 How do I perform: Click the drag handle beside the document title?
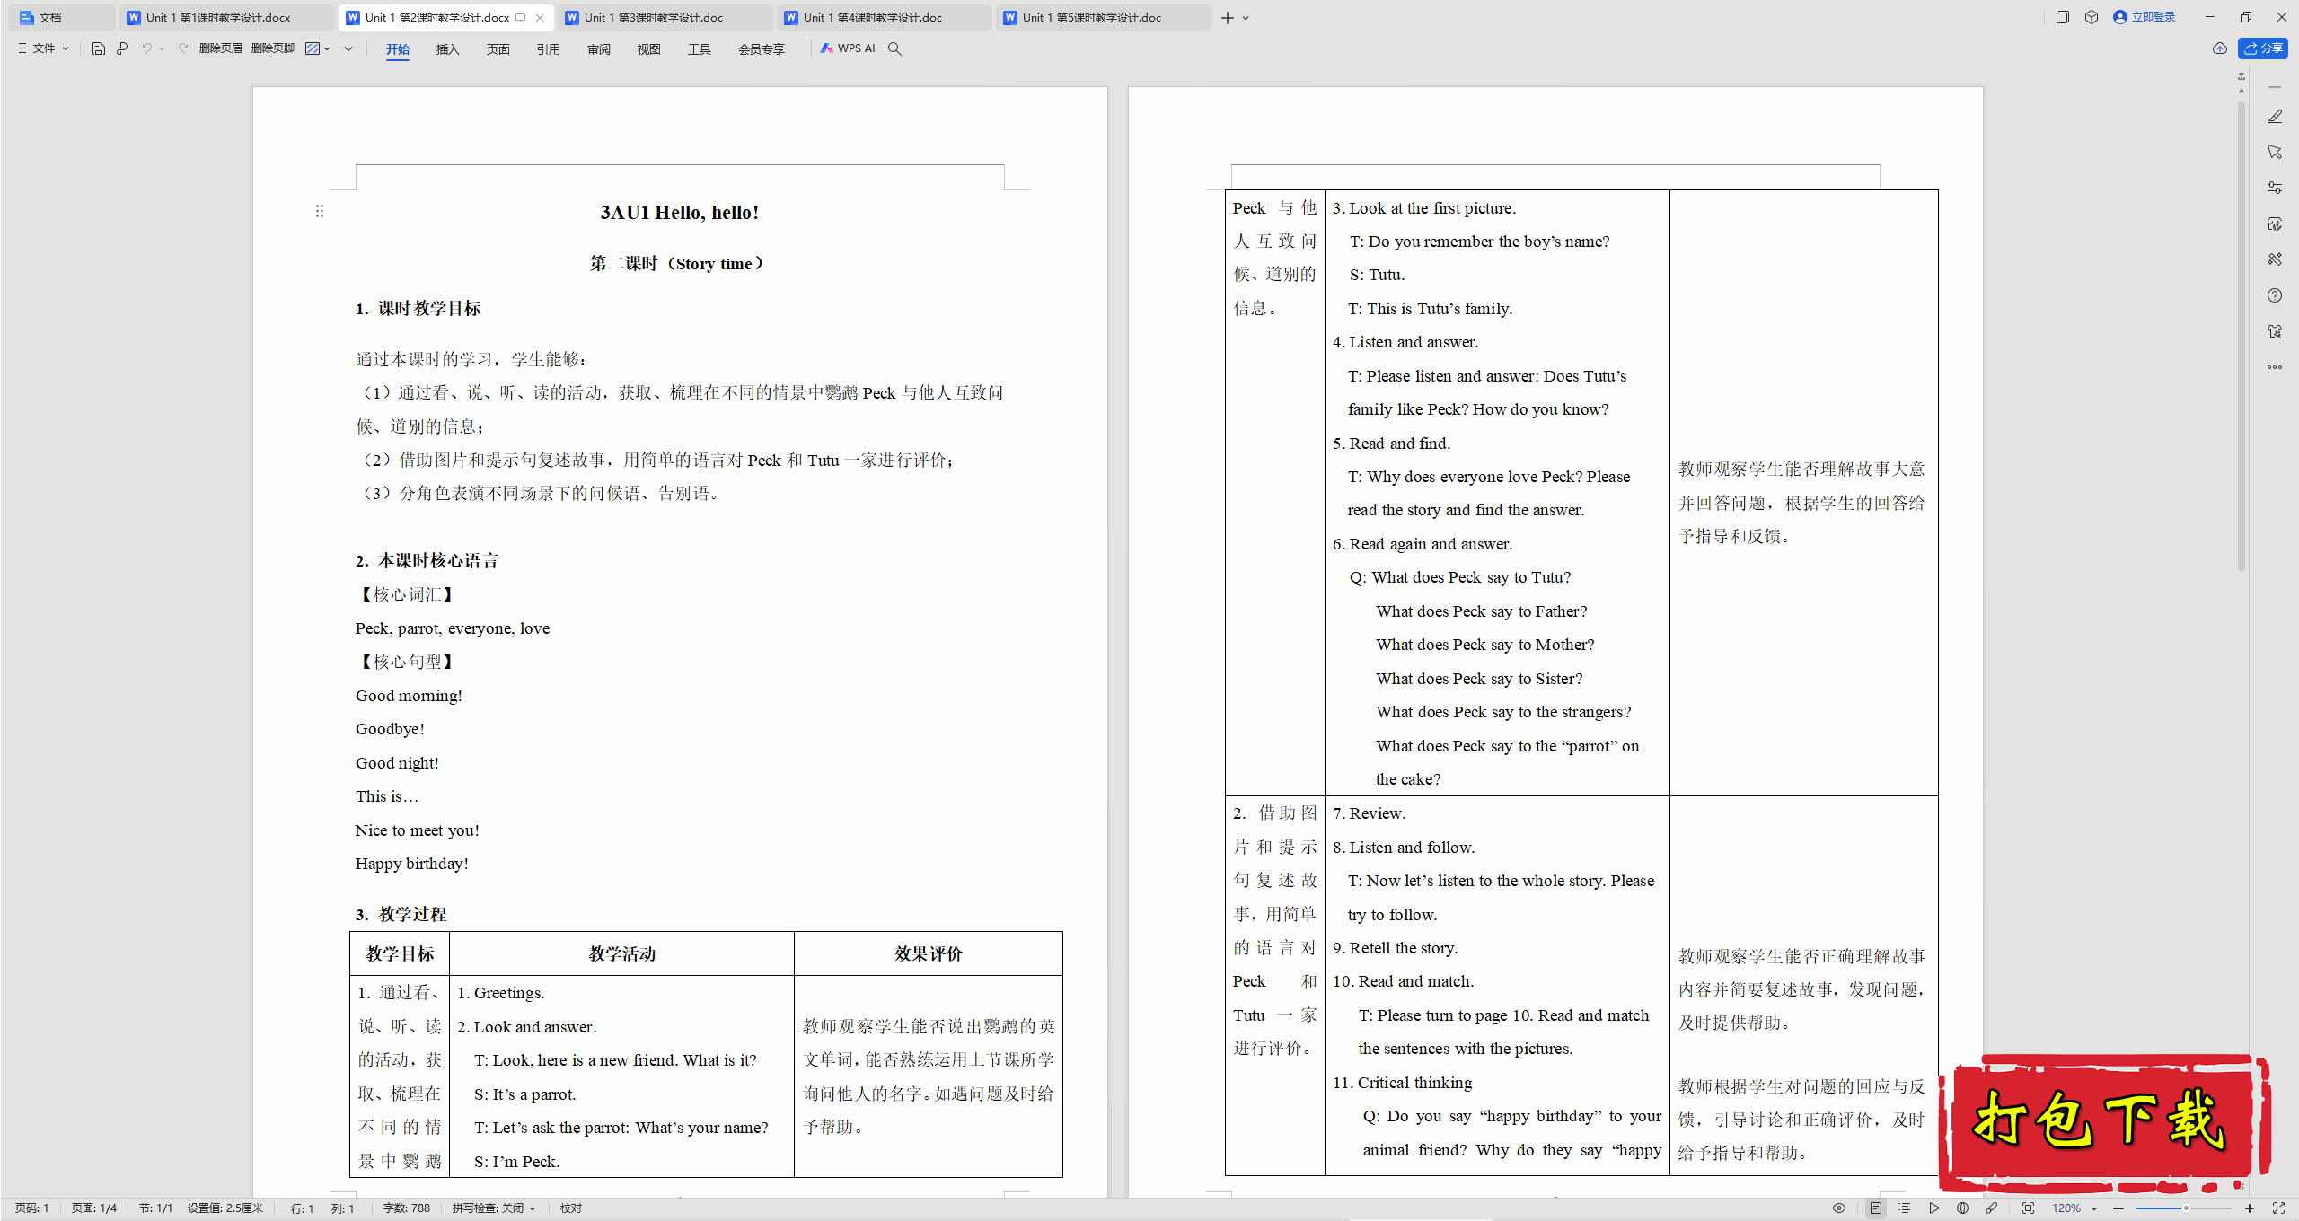tap(320, 211)
